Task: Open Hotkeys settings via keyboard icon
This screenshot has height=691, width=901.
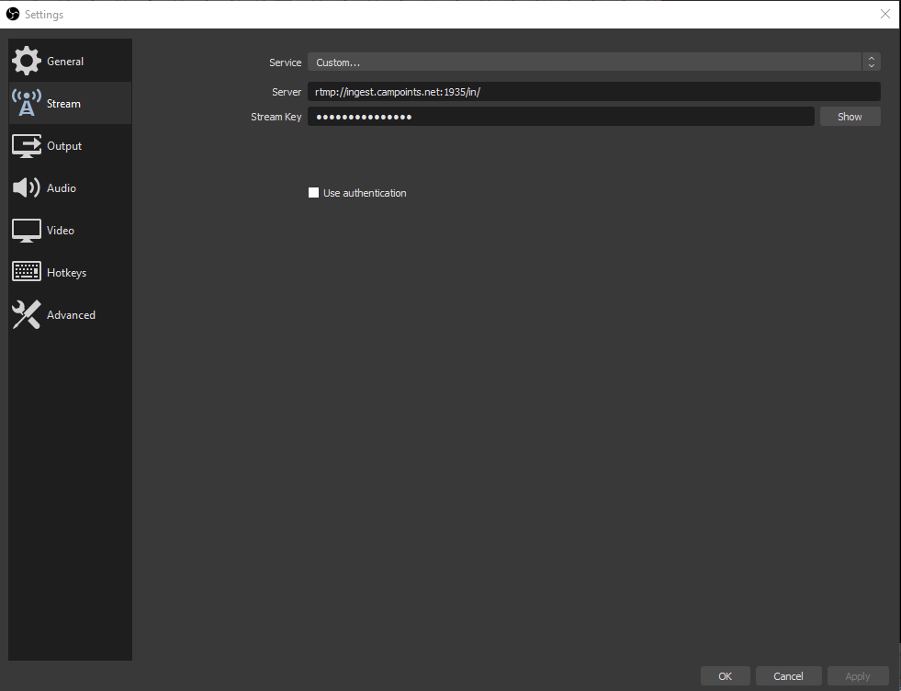Action: point(27,272)
